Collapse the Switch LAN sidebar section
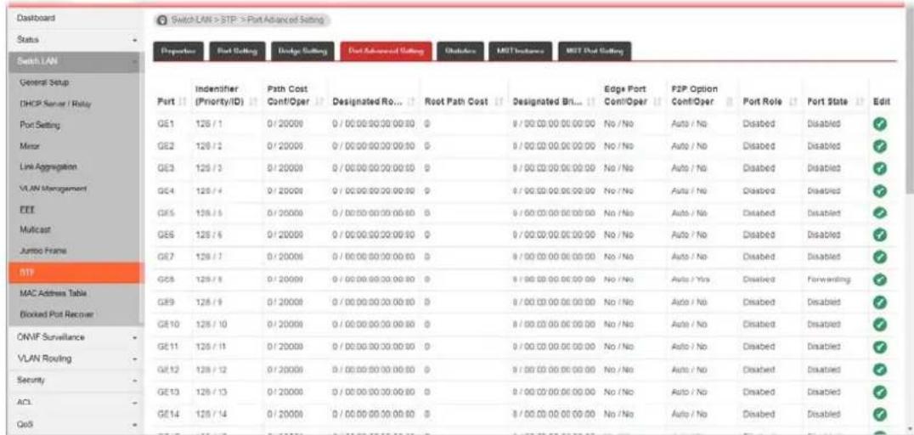The width and height of the screenshot is (914, 435). pyautogui.click(x=135, y=61)
